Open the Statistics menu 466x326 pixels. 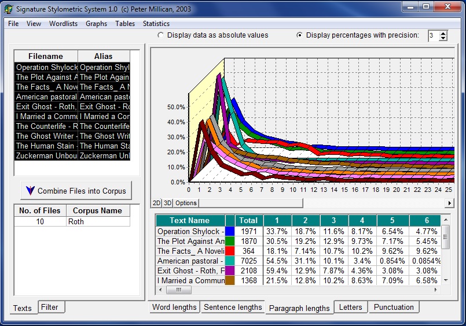click(156, 24)
